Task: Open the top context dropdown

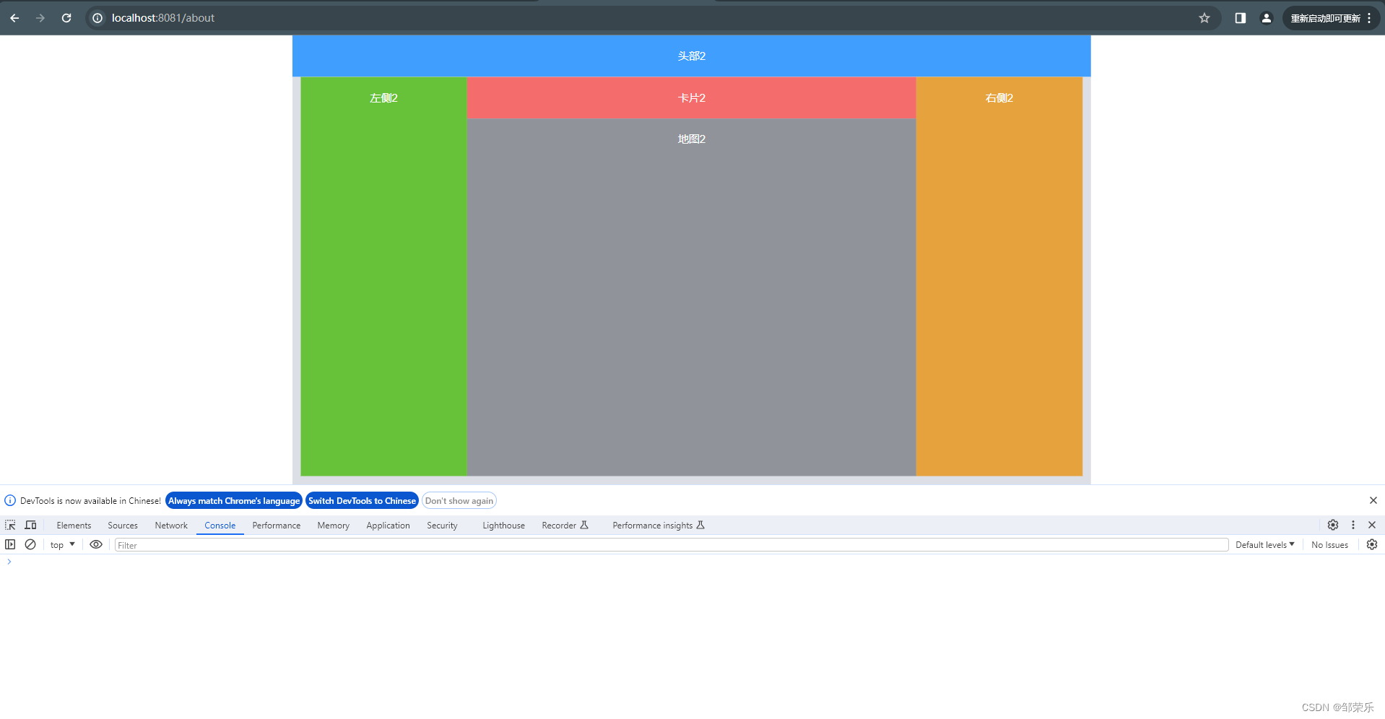Action: click(x=63, y=545)
